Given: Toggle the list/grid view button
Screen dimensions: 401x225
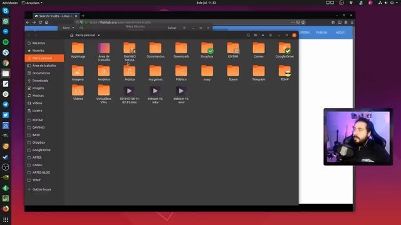Looking at the screenshot, I should (256, 35).
